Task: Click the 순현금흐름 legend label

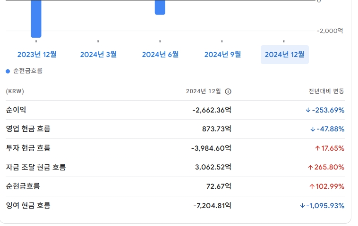Action: [x=27, y=71]
